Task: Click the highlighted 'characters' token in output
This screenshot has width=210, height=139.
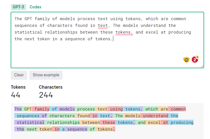Action: (61, 116)
